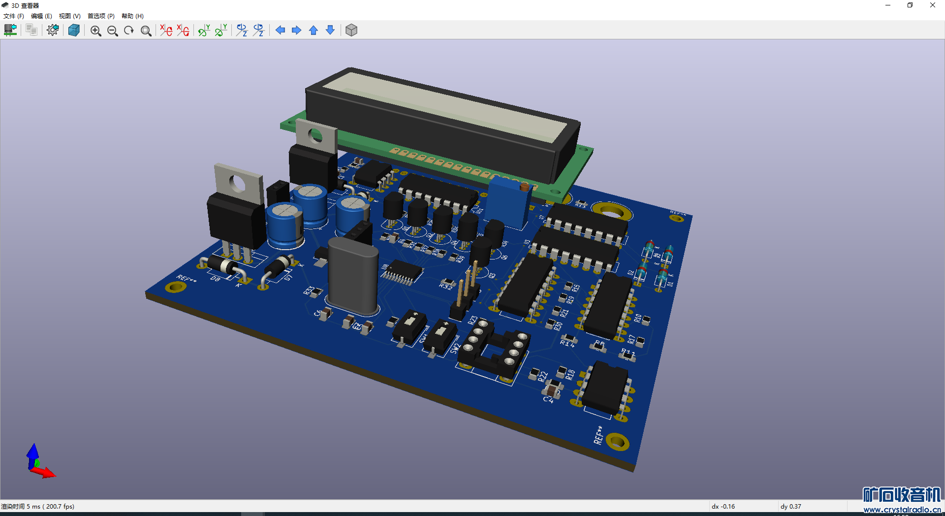Pan the board right with arrow

(296, 31)
